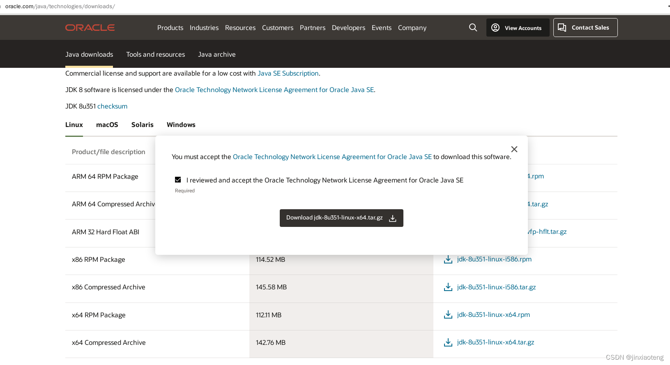Open the JDK 8 license agreement link in page text

[274, 90]
